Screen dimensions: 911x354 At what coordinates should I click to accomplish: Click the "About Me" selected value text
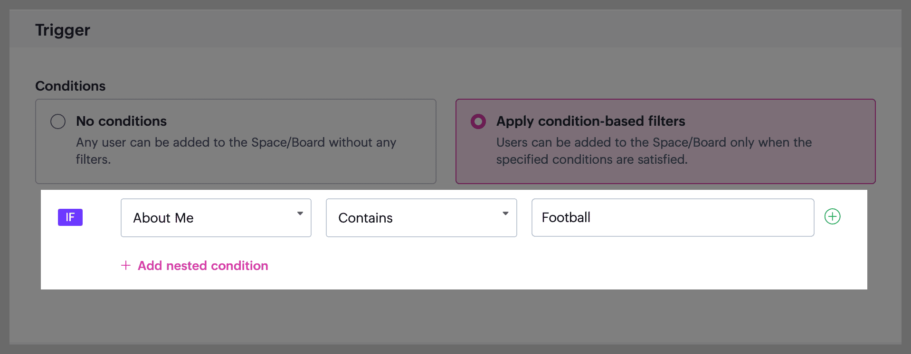(x=163, y=218)
